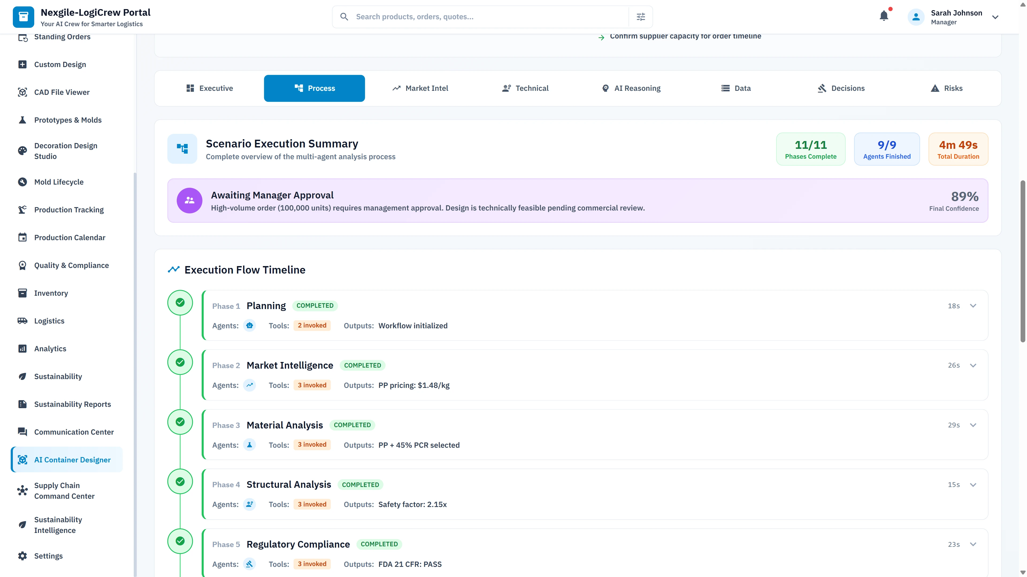Switch to the Market Intel tab
Image resolution: width=1027 pixels, height=577 pixels.
tap(420, 88)
